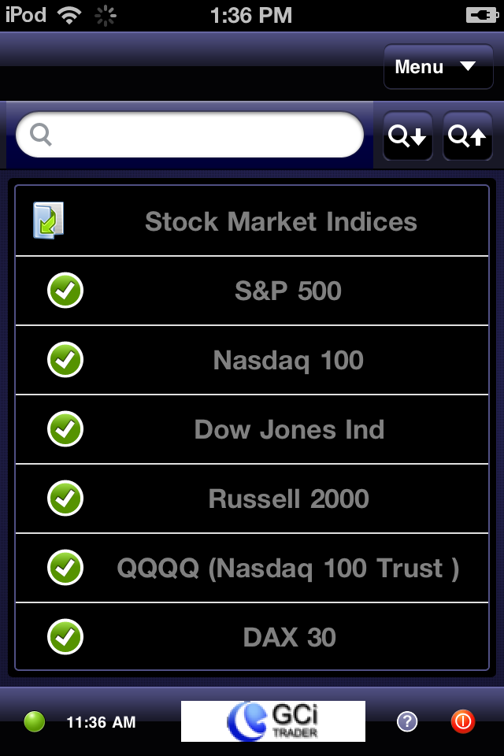Screen dimensions: 504x756
Task: Toggle the S&P 500 checkmark
Action: tap(65, 291)
